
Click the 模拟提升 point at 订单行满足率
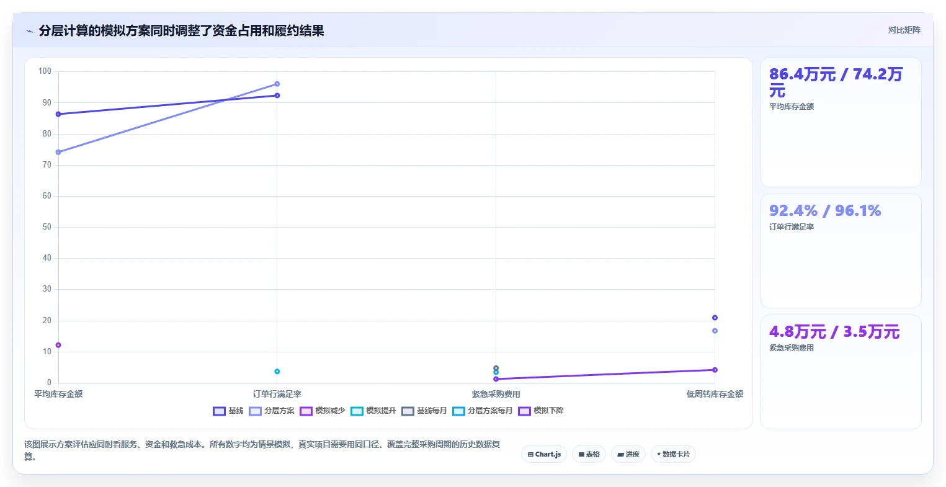pyautogui.click(x=277, y=372)
